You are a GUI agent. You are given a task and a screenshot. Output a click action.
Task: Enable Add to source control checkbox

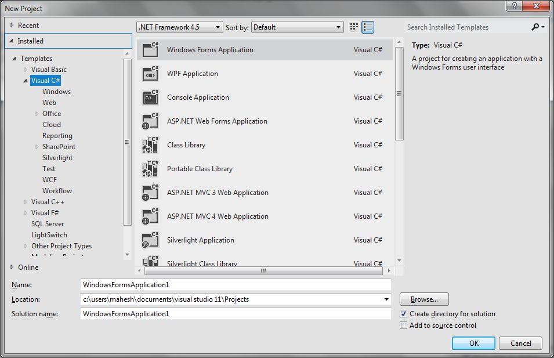404,326
